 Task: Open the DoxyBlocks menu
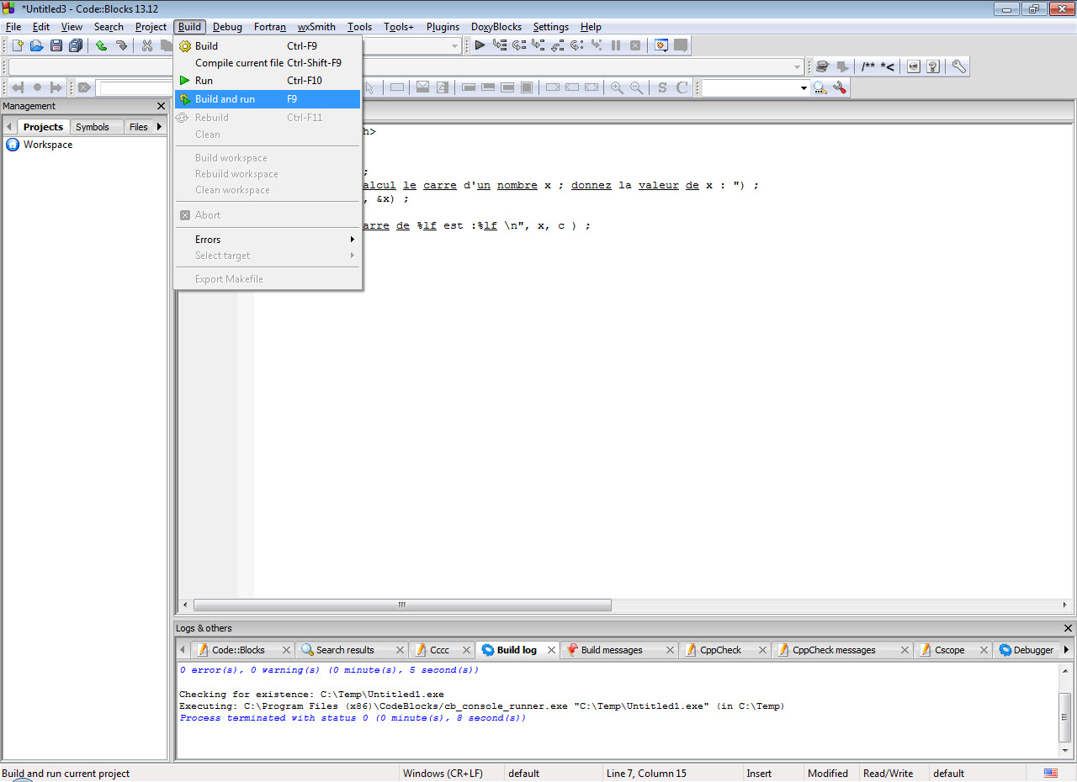click(496, 27)
